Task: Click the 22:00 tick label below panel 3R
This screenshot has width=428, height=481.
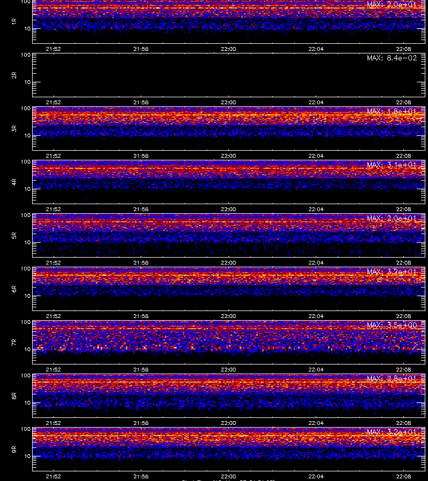Action: coord(228,156)
